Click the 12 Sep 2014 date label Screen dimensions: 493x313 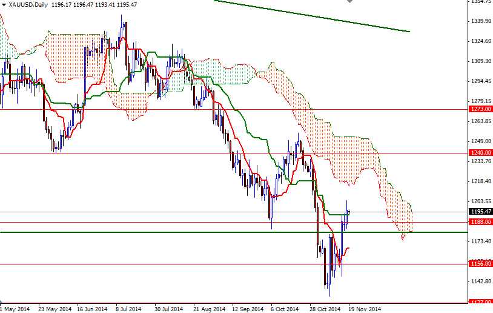click(x=248, y=309)
